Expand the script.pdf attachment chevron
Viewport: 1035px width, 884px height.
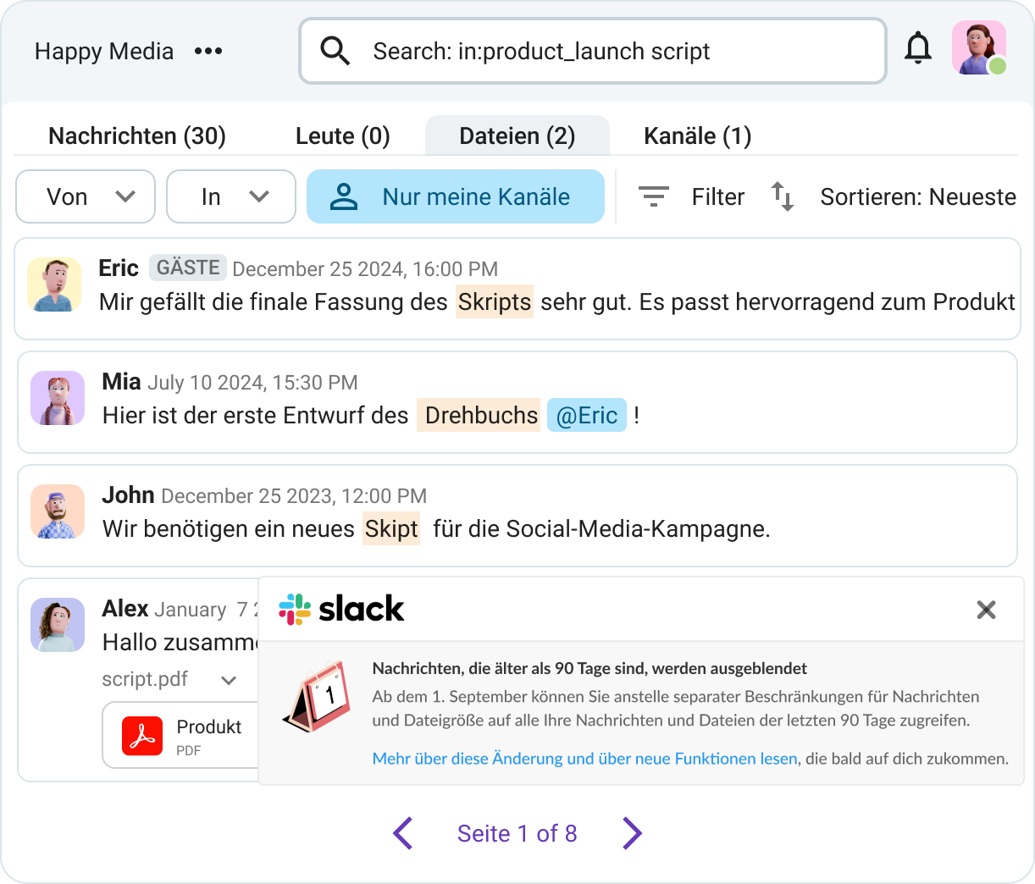tap(229, 680)
